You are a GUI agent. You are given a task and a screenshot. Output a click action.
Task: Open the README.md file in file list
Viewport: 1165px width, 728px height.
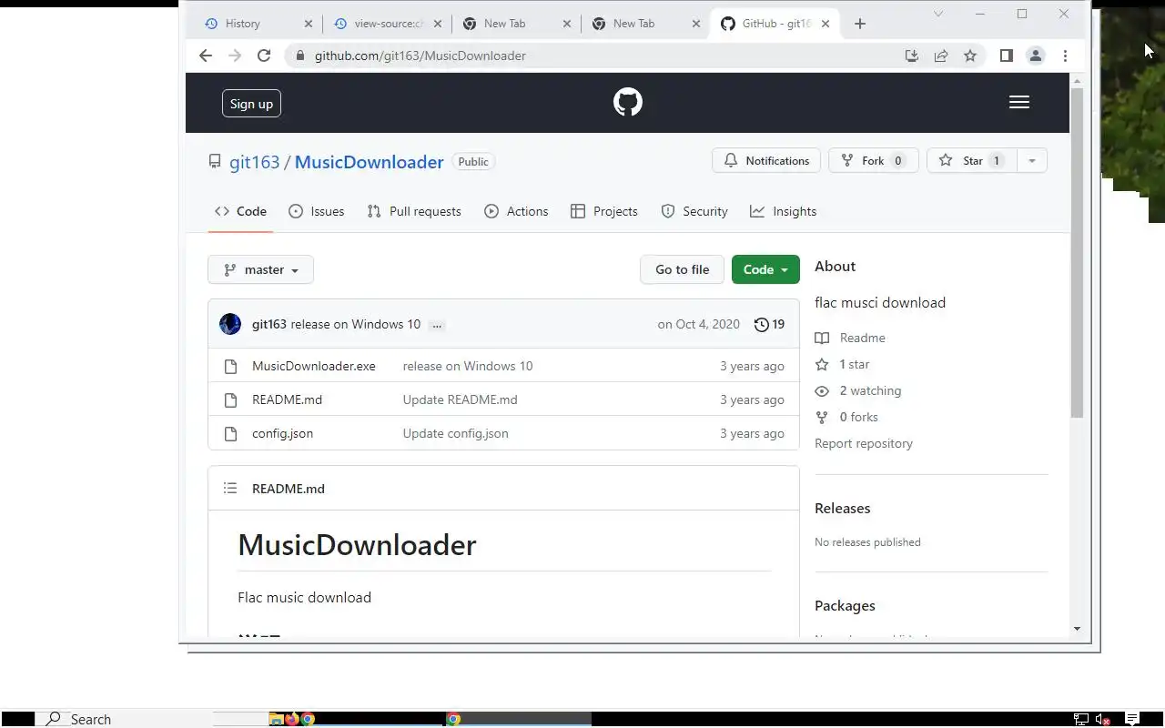tap(287, 399)
